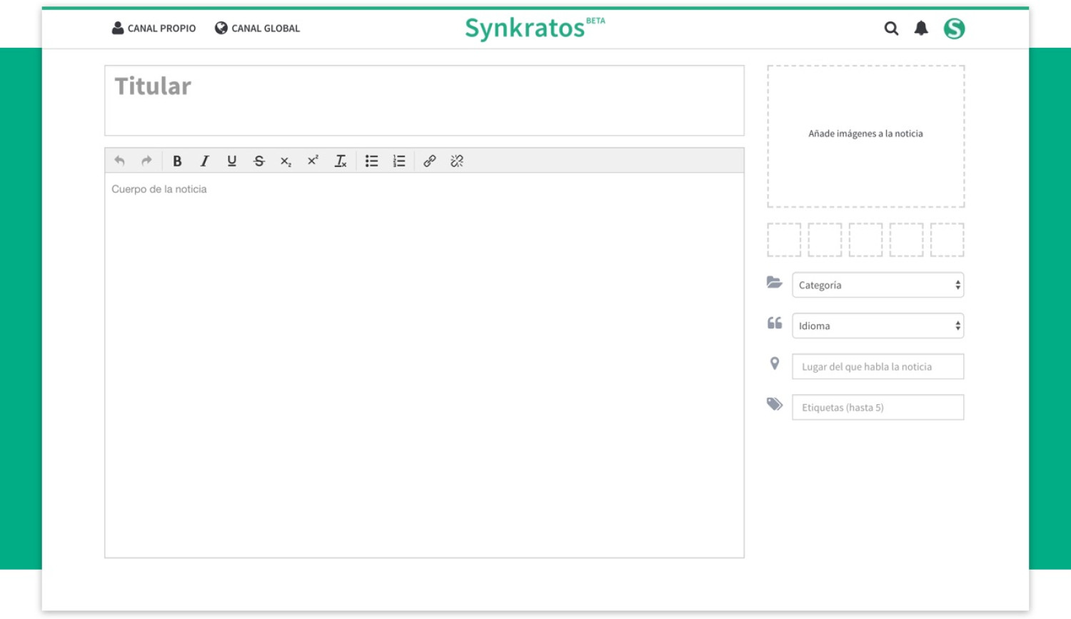1071x619 pixels.
Task: Clear text formatting with the Tx icon
Action: (x=340, y=161)
